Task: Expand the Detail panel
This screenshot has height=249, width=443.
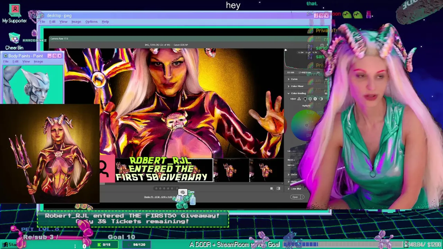Action: click(289, 174)
